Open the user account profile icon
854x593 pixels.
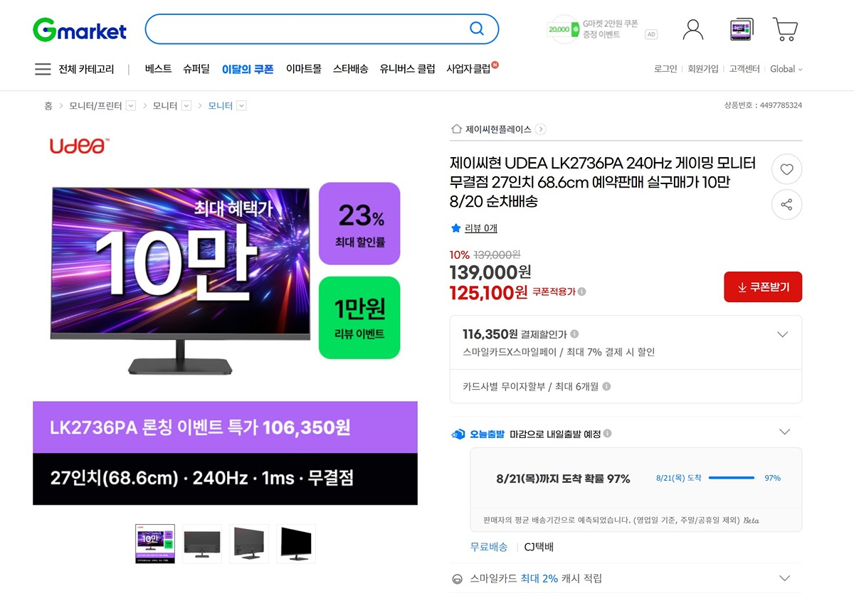[x=692, y=29]
